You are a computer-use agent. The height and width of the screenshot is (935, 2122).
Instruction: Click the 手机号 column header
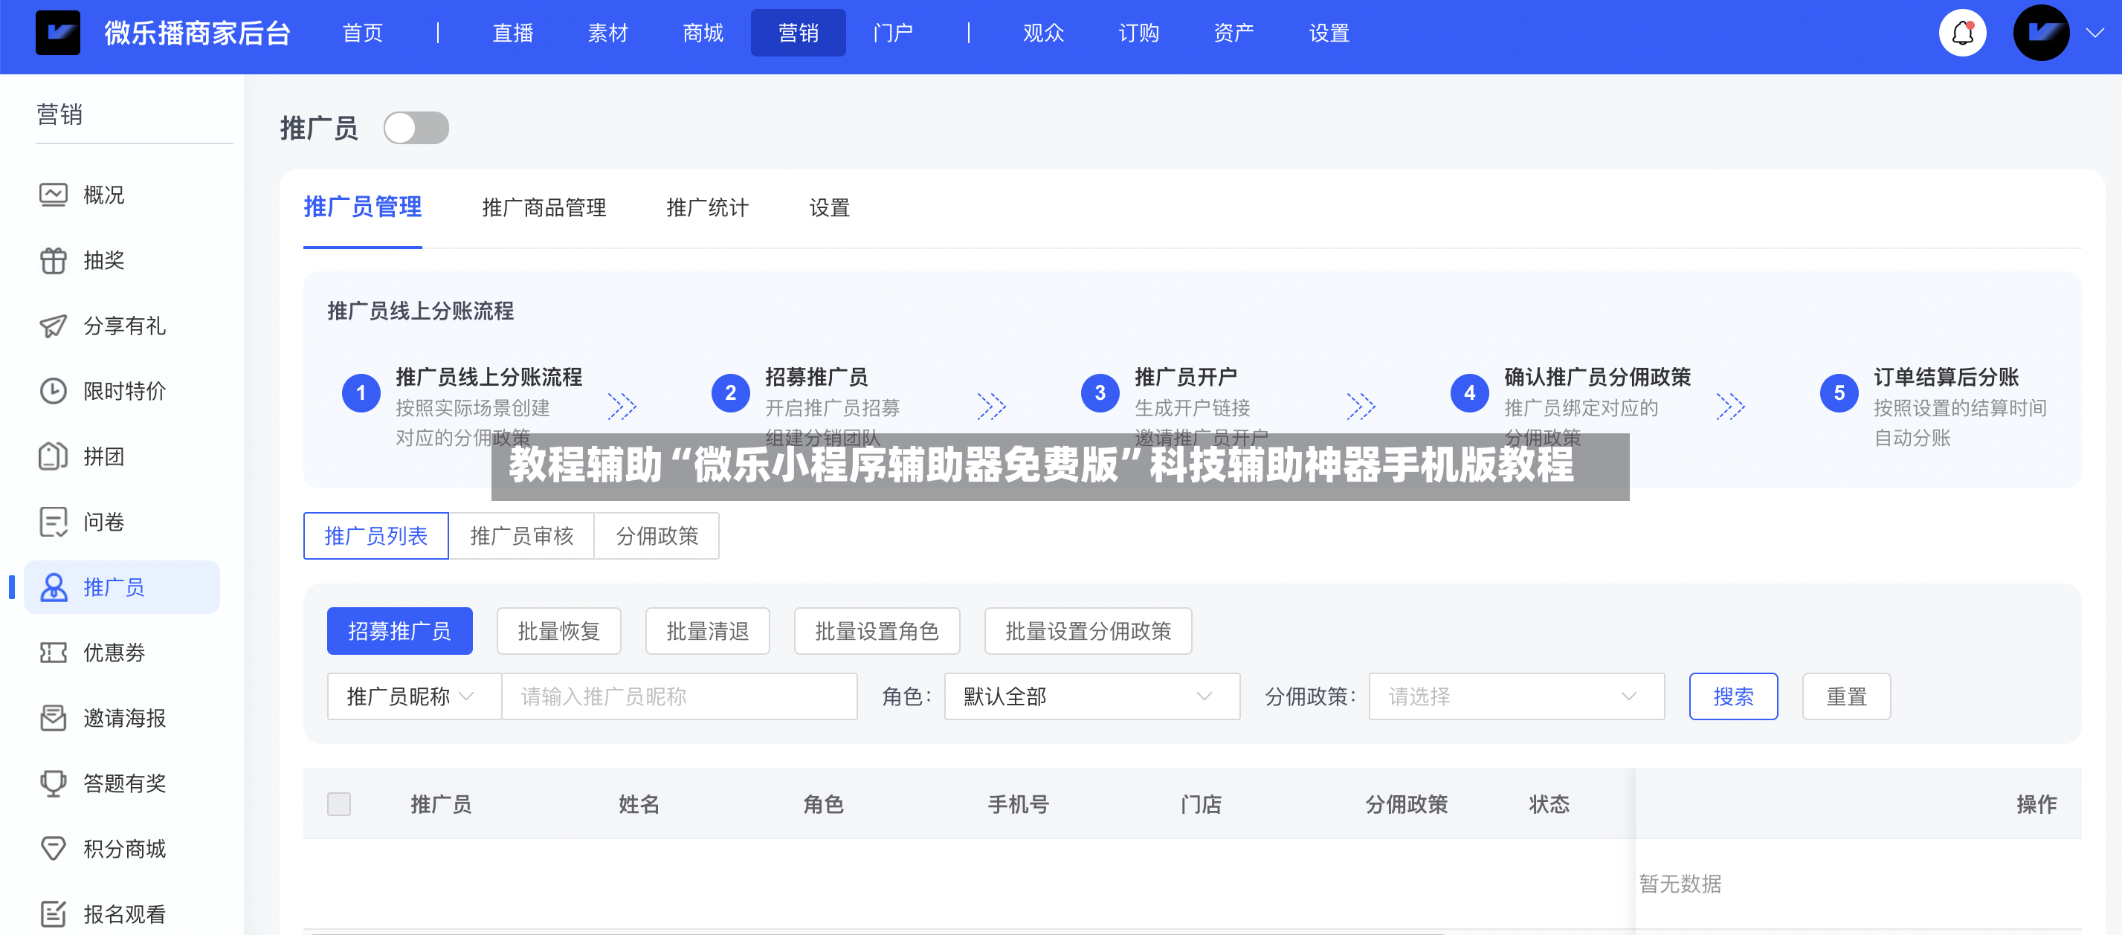click(x=1018, y=804)
